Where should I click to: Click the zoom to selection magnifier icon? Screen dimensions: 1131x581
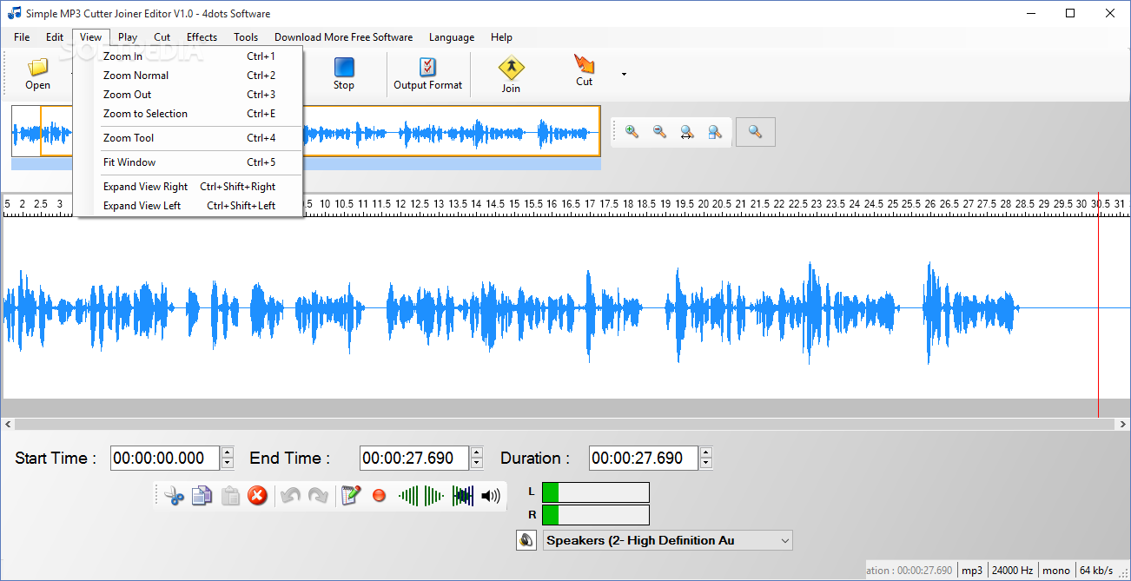click(715, 132)
